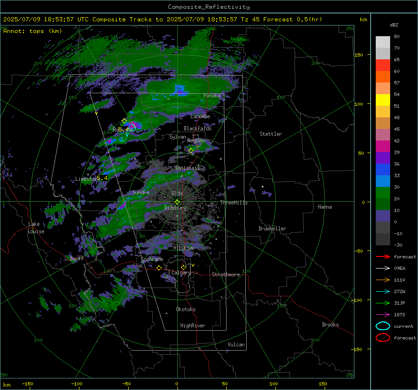Click the magenta 18TS arrow legend icon

383,315
